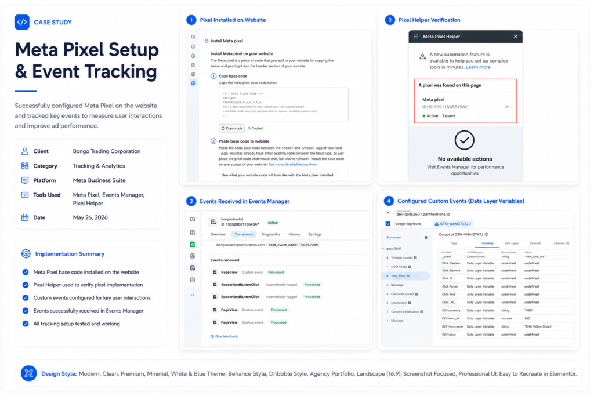
Task: Click the Tools Used icon
Action: pyautogui.click(x=25, y=195)
